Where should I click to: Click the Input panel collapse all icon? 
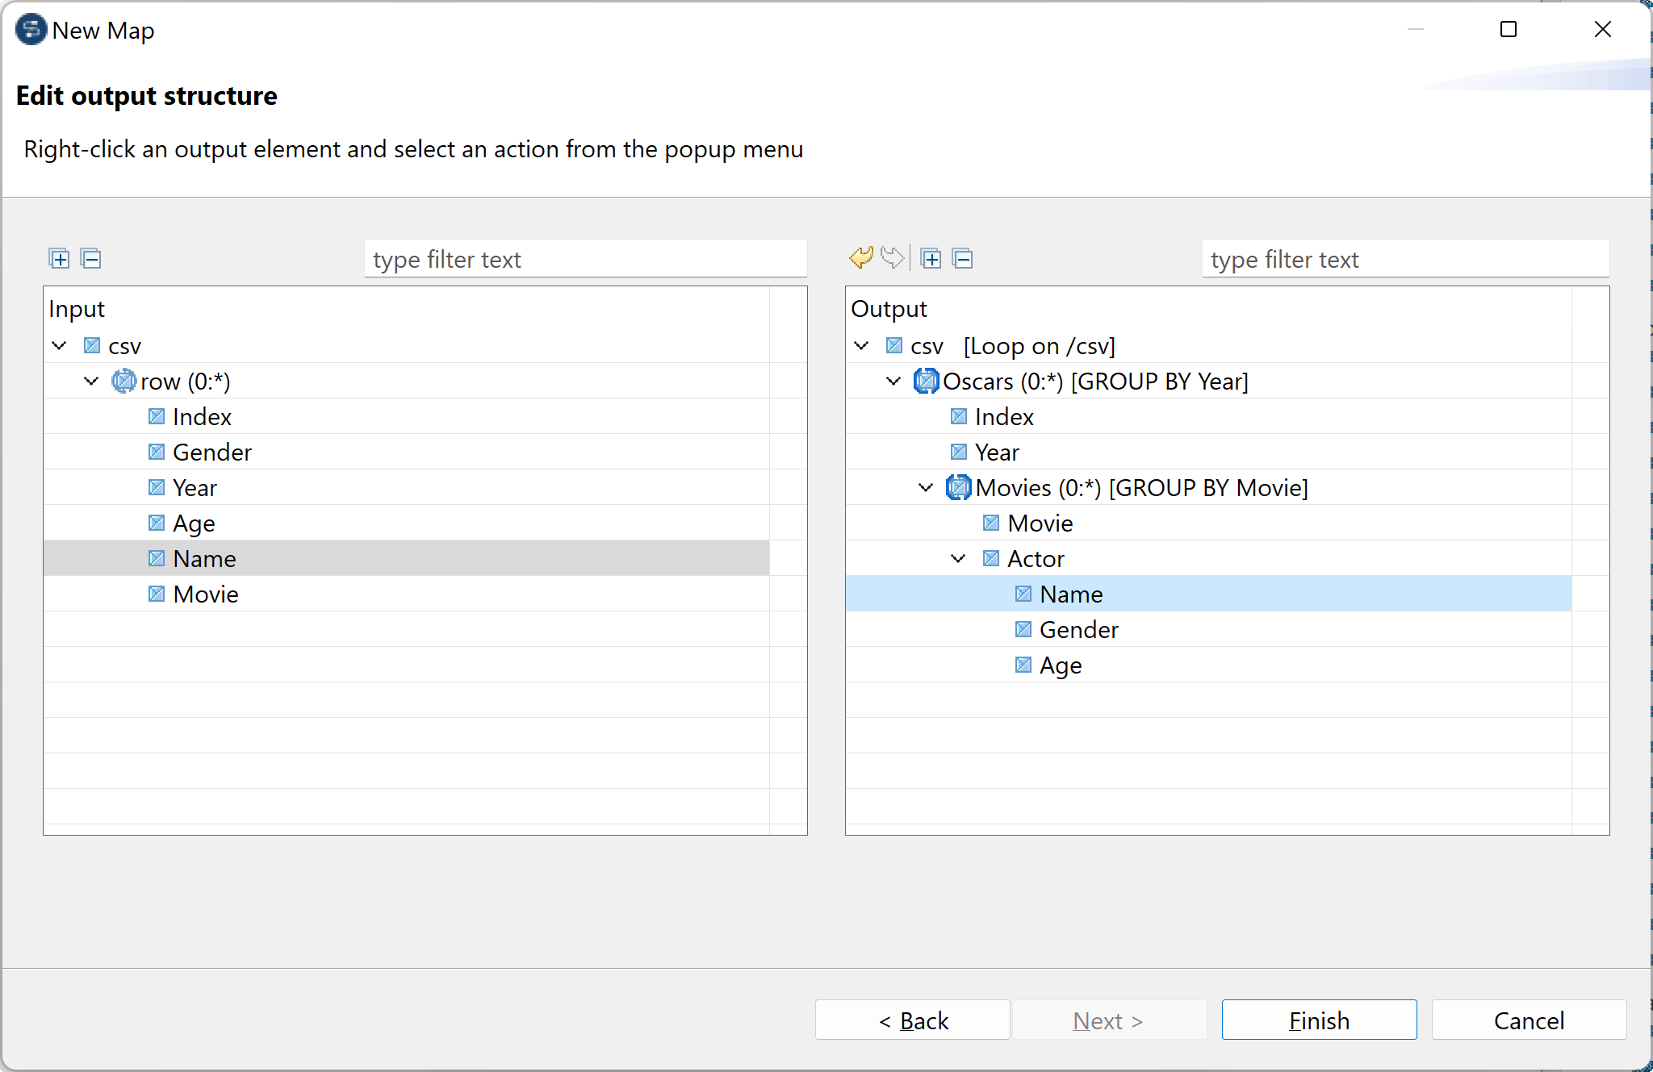(x=91, y=259)
